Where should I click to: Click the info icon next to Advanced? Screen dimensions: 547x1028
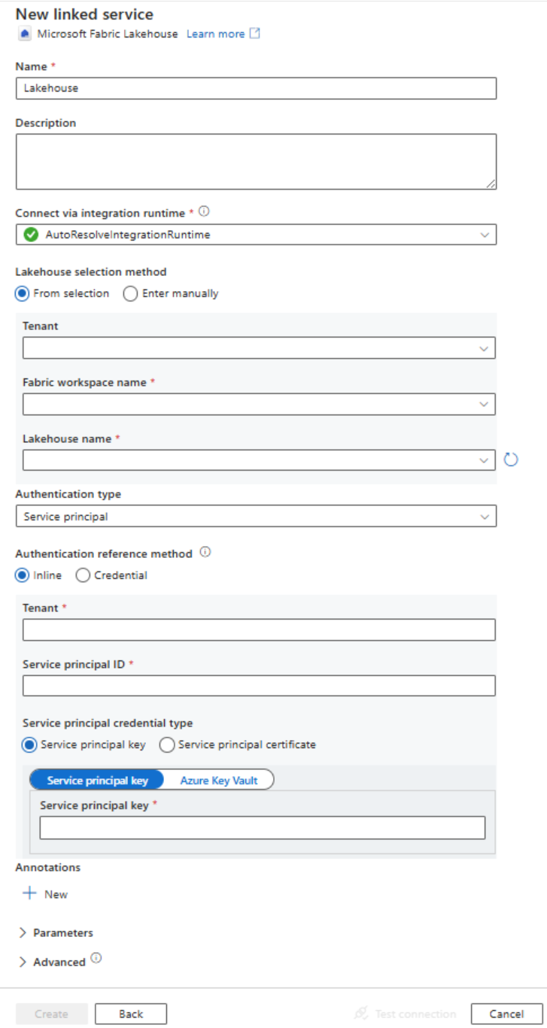coord(96,959)
